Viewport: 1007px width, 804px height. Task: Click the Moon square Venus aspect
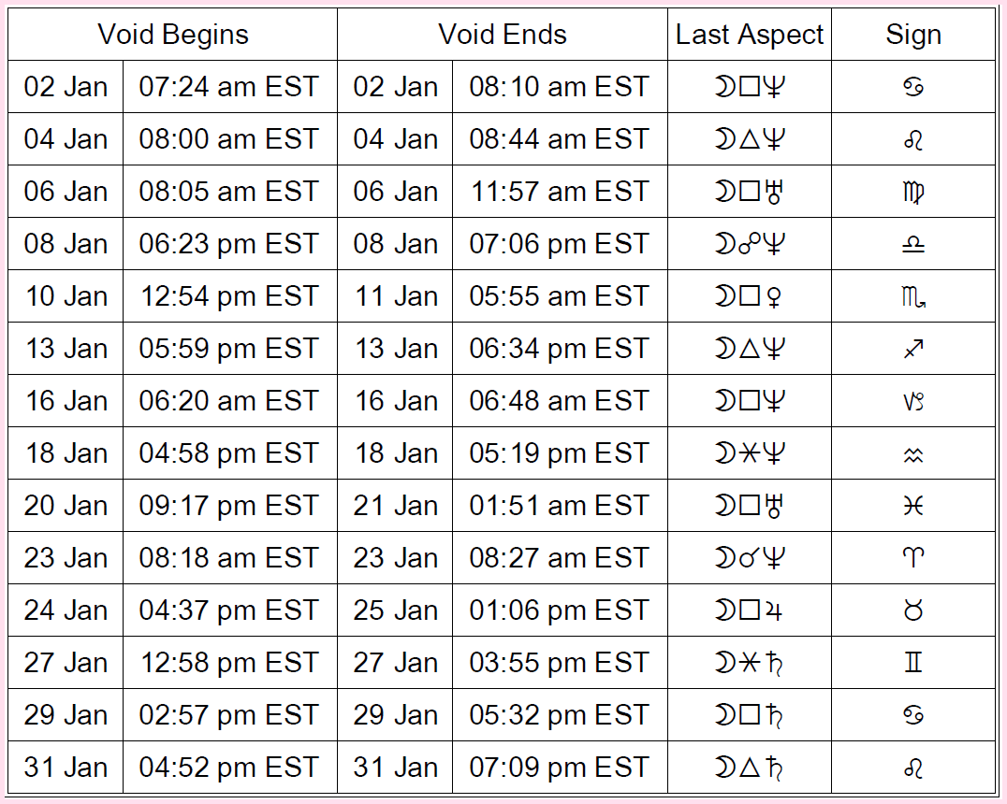749,296
